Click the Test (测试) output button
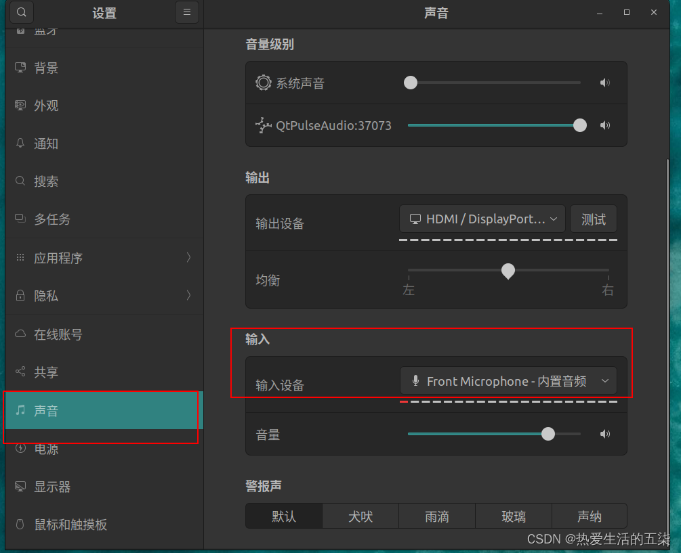Image resolution: width=681 pixels, height=553 pixels. pos(594,219)
